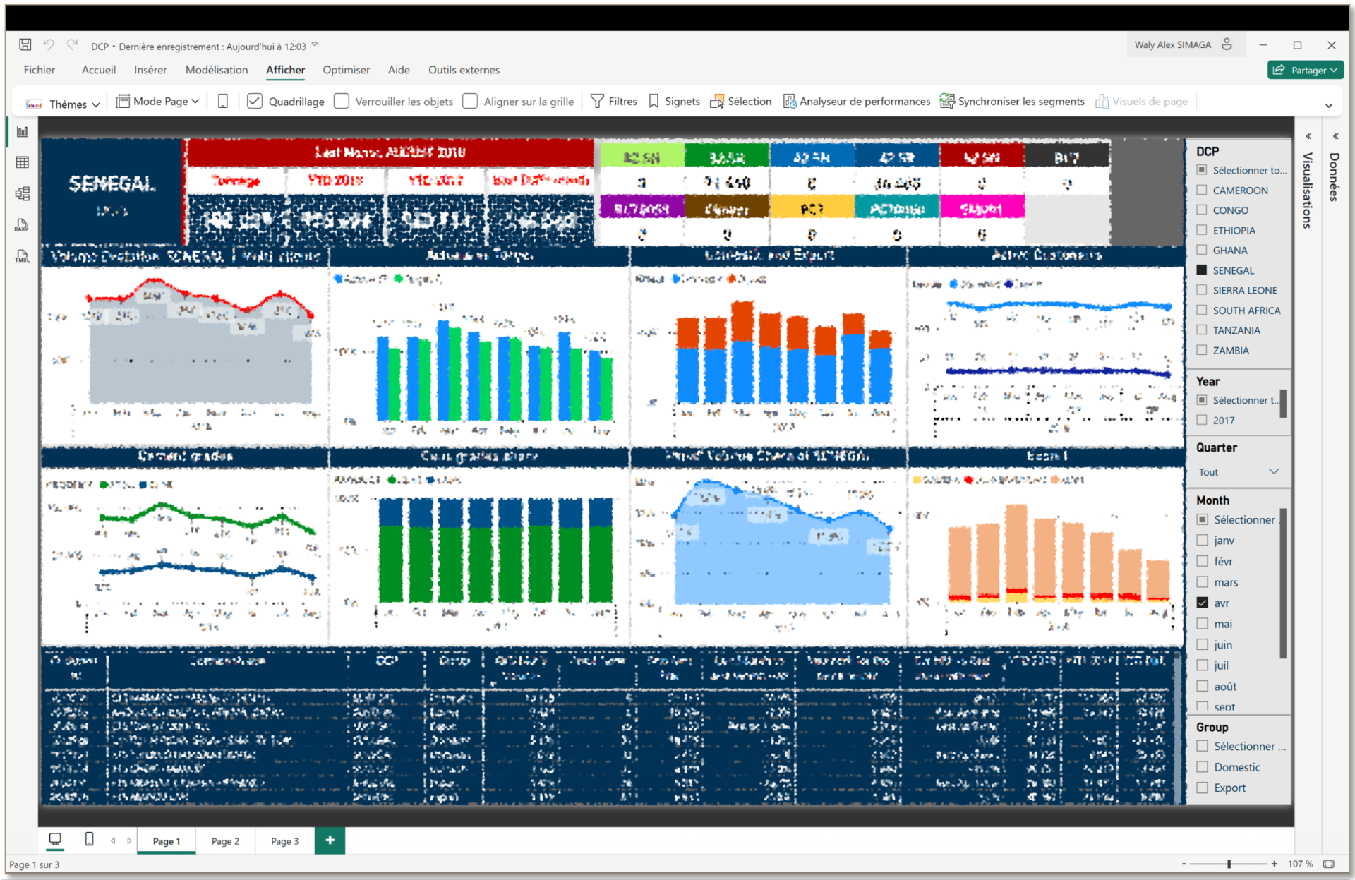Check GHANA in DCP slicer
Viewport: 1355px width, 880px height.
tap(1202, 250)
